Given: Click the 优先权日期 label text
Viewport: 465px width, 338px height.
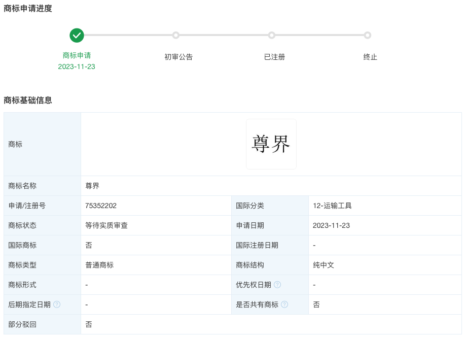Looking at the screenshot, I should pos(254,285).
